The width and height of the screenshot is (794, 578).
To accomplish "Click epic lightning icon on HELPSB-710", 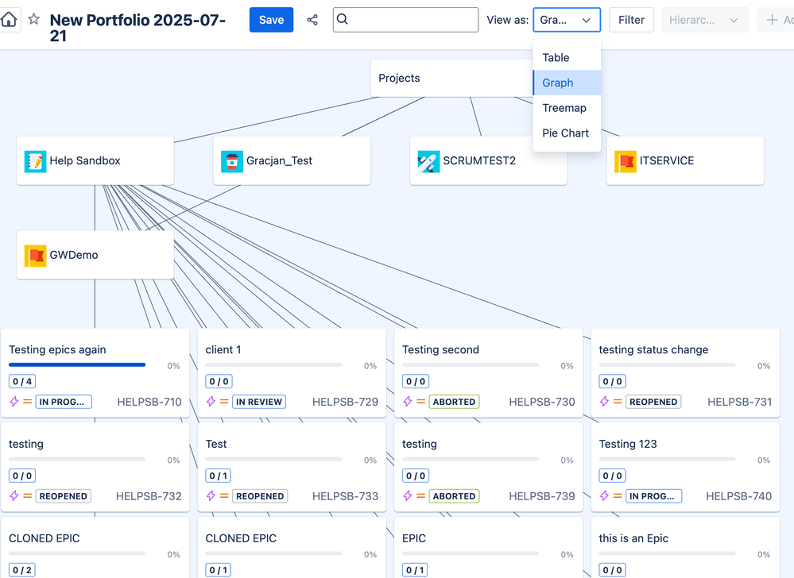I will [14, 402].
